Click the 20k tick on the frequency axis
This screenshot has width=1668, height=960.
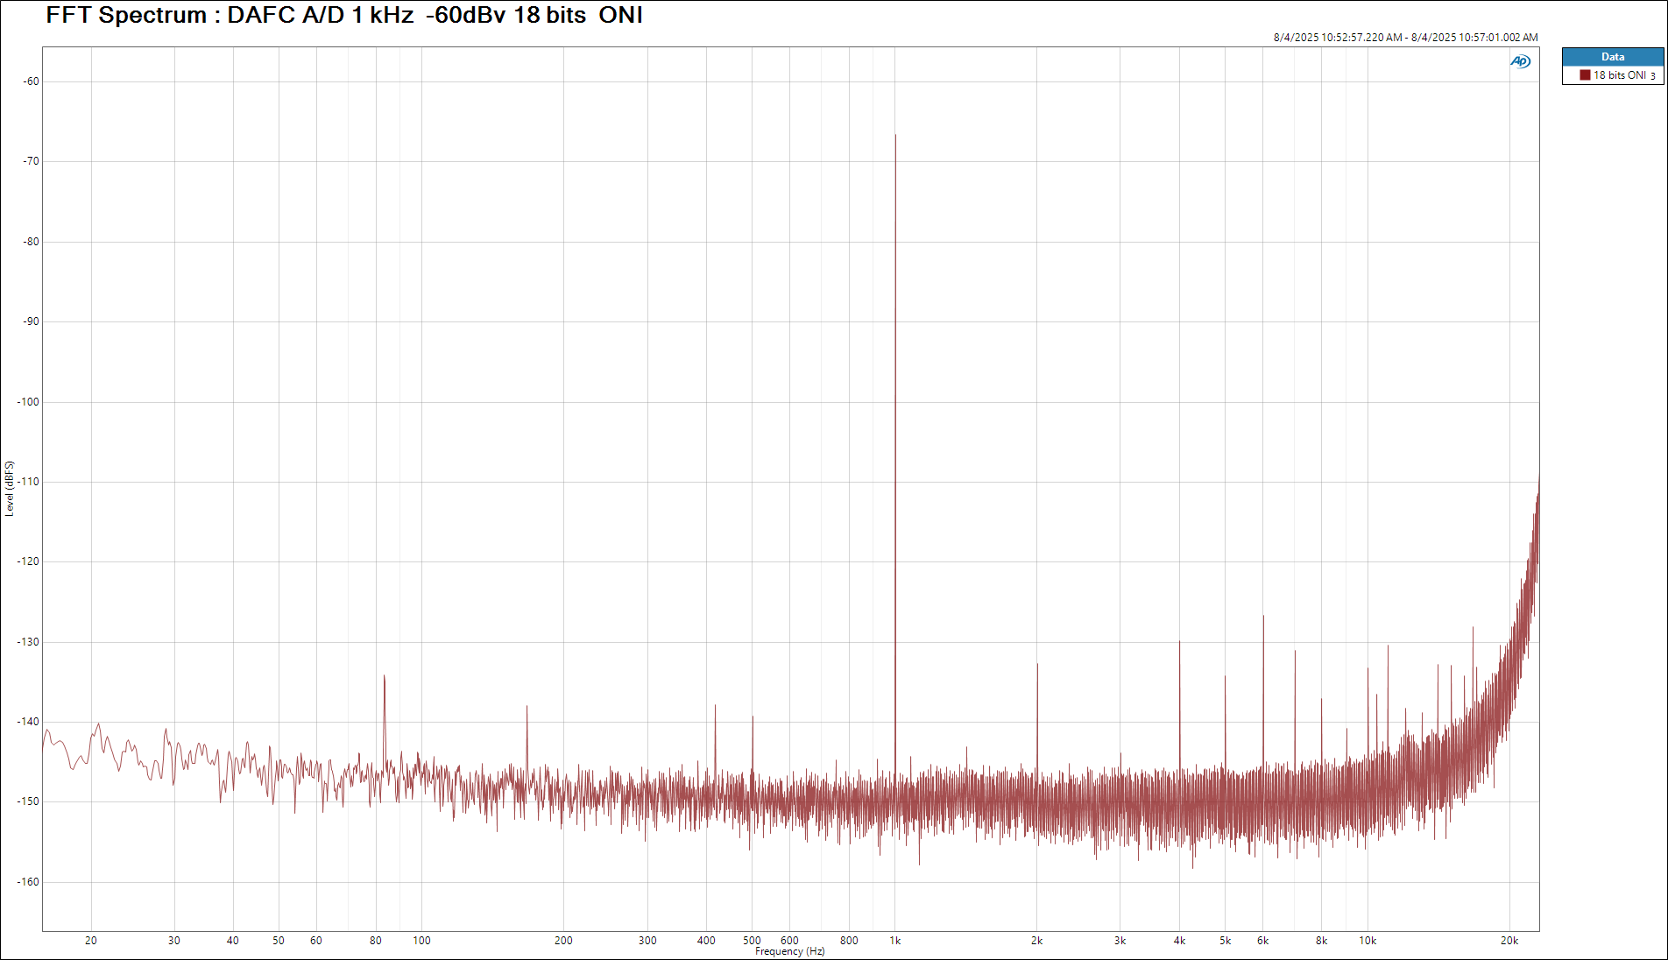tap(1509, 941)
